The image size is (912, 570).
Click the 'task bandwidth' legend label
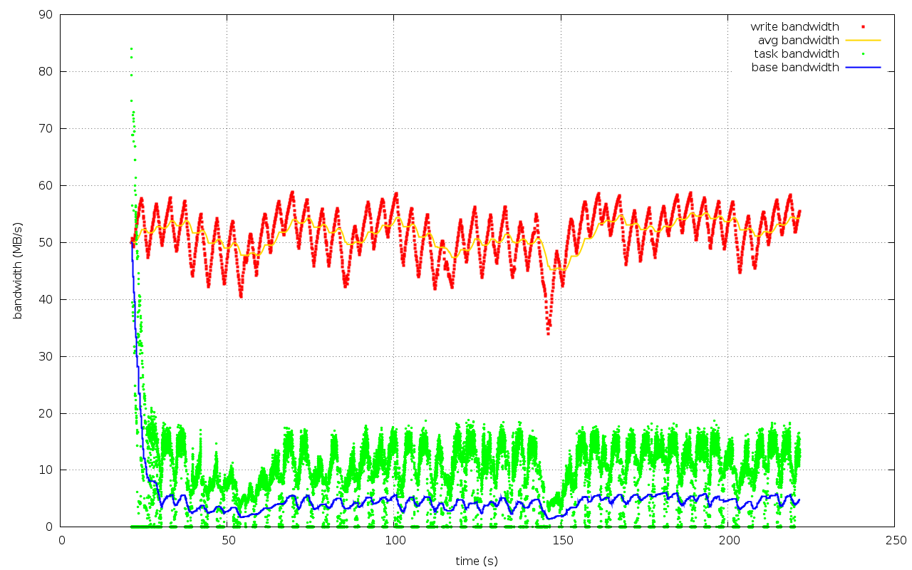(797, 54)
